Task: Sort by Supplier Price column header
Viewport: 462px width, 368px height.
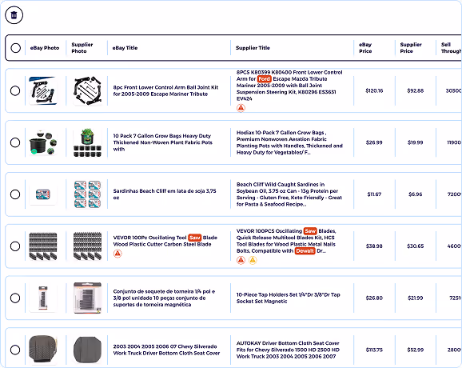Action: 411,48
